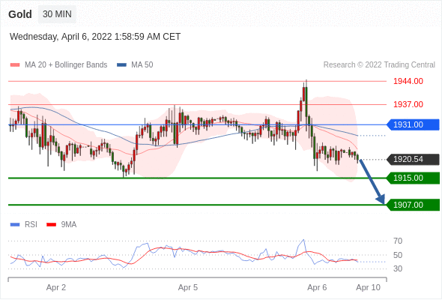
Task: Click the blue 1931.00 pivot price tag
Action: tap(413, 124)
